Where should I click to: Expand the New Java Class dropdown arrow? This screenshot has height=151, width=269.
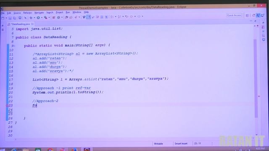point(62,18)
